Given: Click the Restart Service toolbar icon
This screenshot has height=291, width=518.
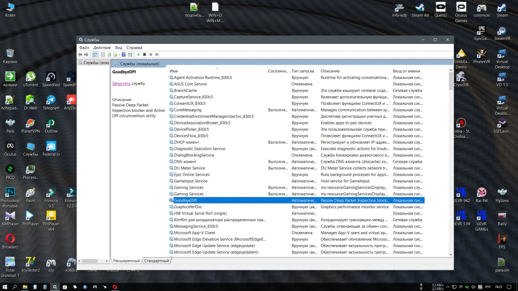Looking at the screenshot, I should [x=157, y=54].
